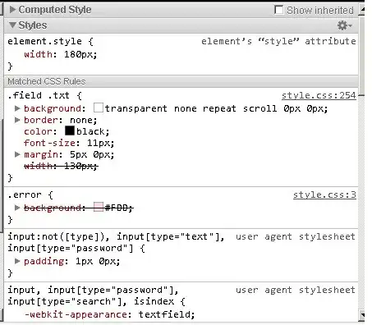The width and height of the screenshot is (372, 325).
Task: Click the black color swatch
Action: (70, 130)
